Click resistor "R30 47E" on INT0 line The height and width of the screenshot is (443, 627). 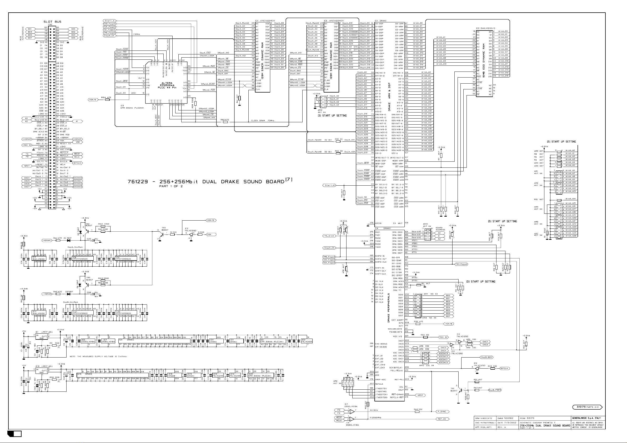click(419, 324)
